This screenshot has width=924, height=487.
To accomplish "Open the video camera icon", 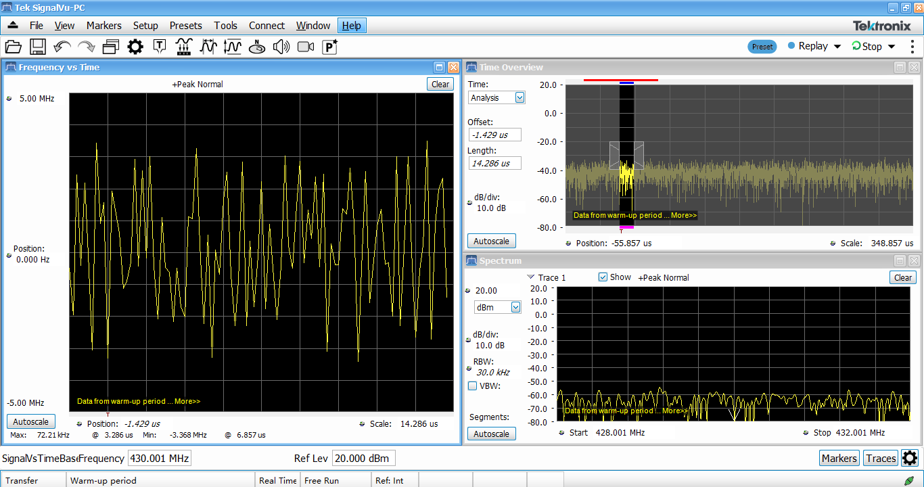I will pyautogui.click(x=306, y=47).
